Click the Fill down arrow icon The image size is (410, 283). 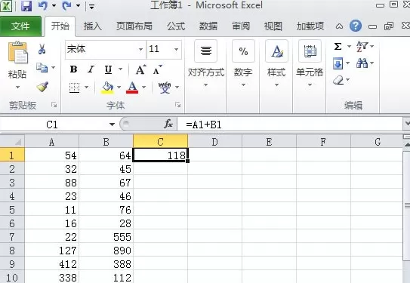[x=338, y=63]
